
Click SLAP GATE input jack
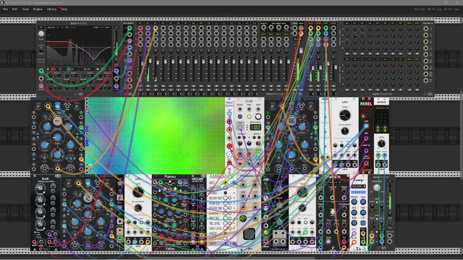click(34, 242)
